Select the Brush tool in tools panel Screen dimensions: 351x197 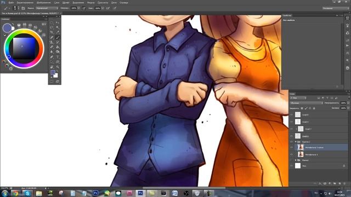click(58, 37)
